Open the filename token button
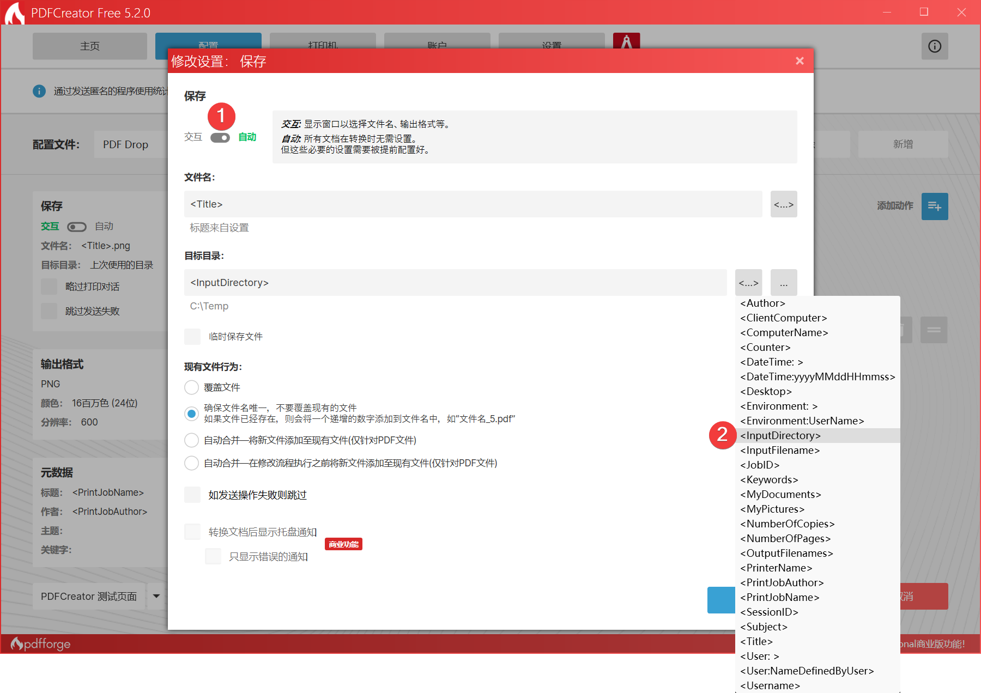The width and height of the screenshot is (981, 693). (783, 204)
